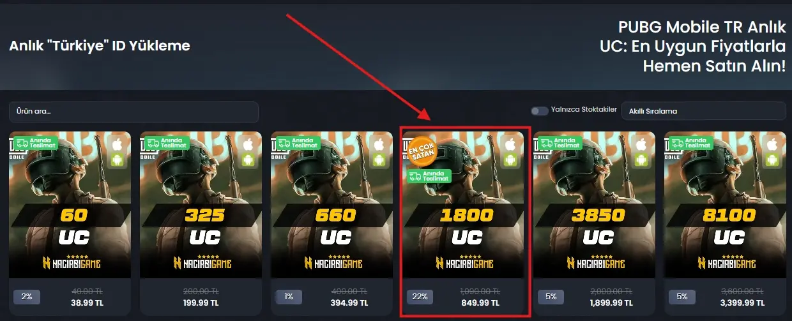This screenshot has width=792, height=321.
Task: Click the Apple icon on 3850 UC card
Action: click(640, 144)
